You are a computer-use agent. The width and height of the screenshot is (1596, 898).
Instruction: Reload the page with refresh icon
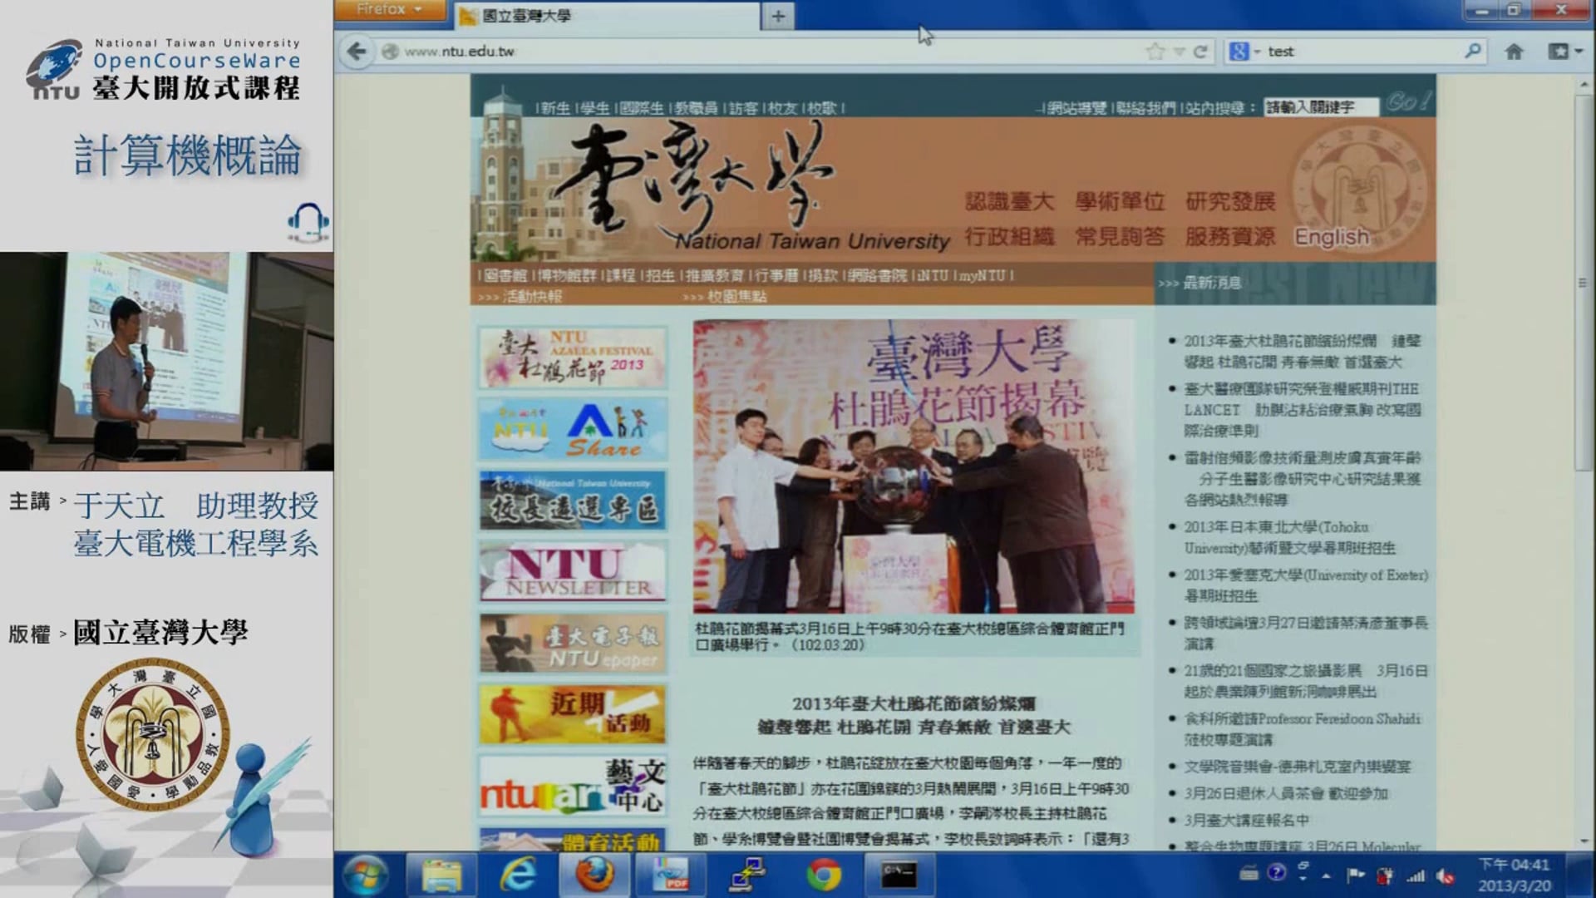tap(1200, 52)
